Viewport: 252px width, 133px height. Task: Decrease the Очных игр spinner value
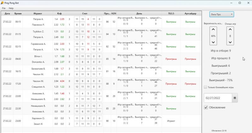click(230, 42)
